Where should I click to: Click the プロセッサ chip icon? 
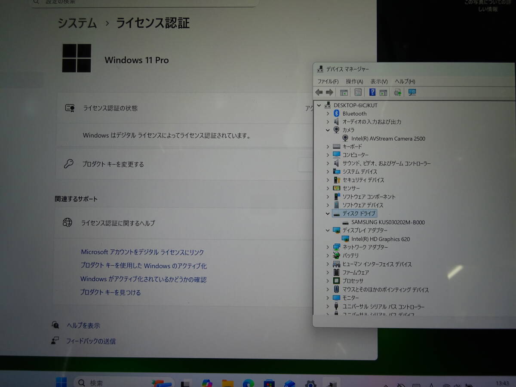click(x=337, y=281)
